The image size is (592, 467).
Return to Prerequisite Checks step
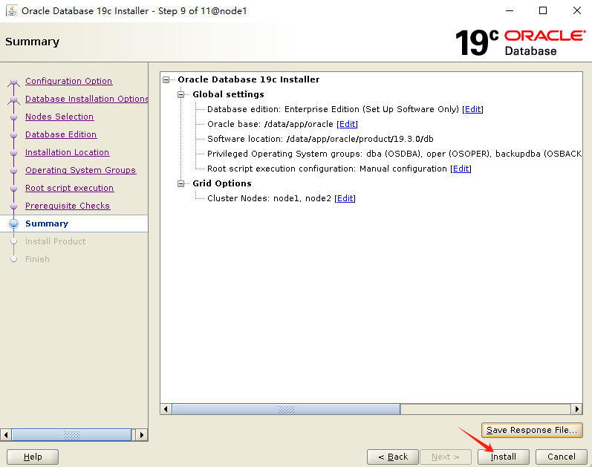[x=68, y=206]
